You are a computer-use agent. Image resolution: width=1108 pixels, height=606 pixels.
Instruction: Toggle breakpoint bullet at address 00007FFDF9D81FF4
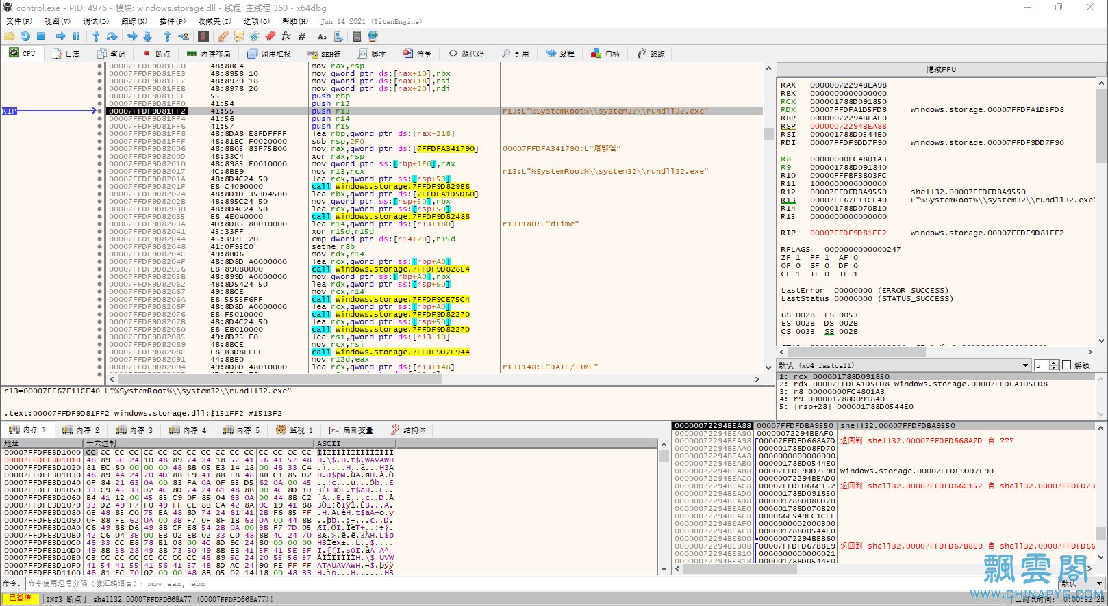100,118
